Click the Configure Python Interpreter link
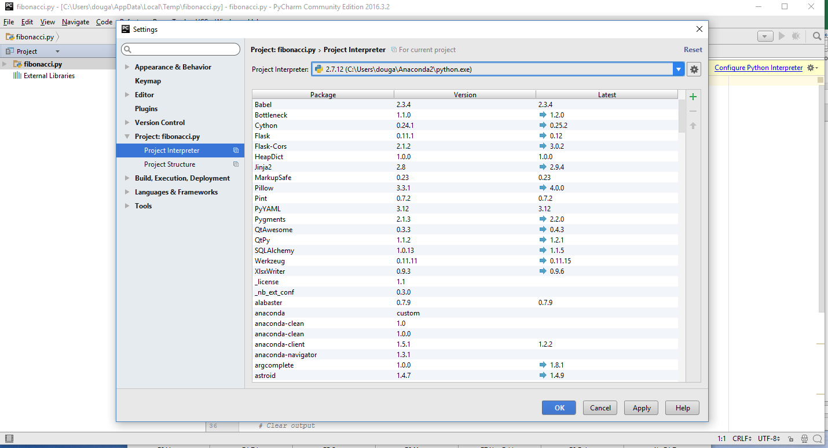 (x=758, y=68)
